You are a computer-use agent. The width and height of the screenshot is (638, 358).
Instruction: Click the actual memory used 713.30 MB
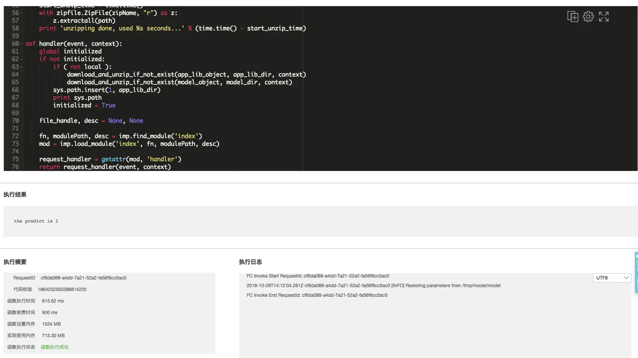click(x=53, y=336)
